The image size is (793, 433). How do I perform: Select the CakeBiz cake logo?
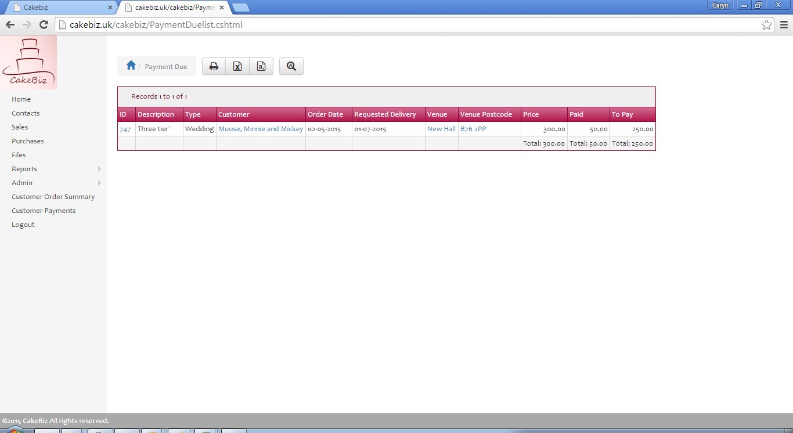tap(29, 61)
